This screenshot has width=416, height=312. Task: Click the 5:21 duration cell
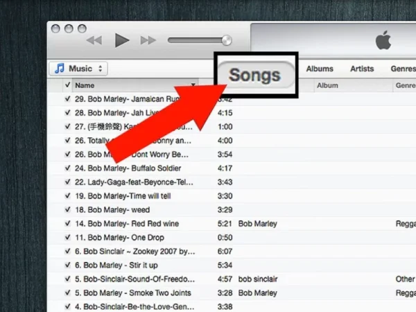225,224
